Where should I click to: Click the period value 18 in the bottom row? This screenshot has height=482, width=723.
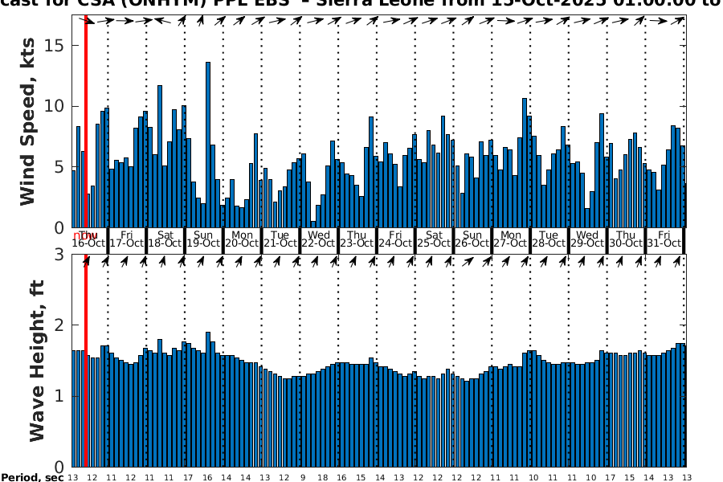tap(322, 478)
